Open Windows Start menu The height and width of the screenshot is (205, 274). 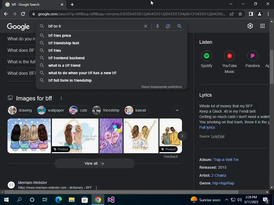6,200
